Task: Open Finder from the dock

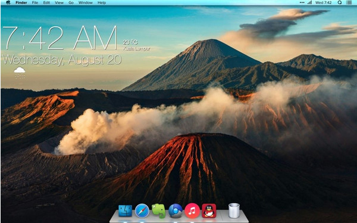Action: (x=125, y=210)
